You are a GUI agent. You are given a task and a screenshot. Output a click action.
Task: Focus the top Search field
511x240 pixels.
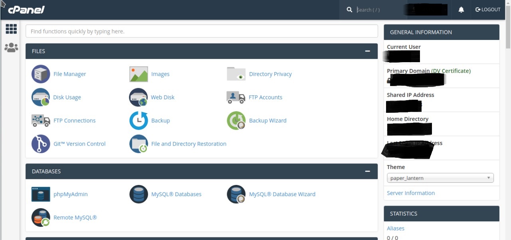click(x=379, y=10)
